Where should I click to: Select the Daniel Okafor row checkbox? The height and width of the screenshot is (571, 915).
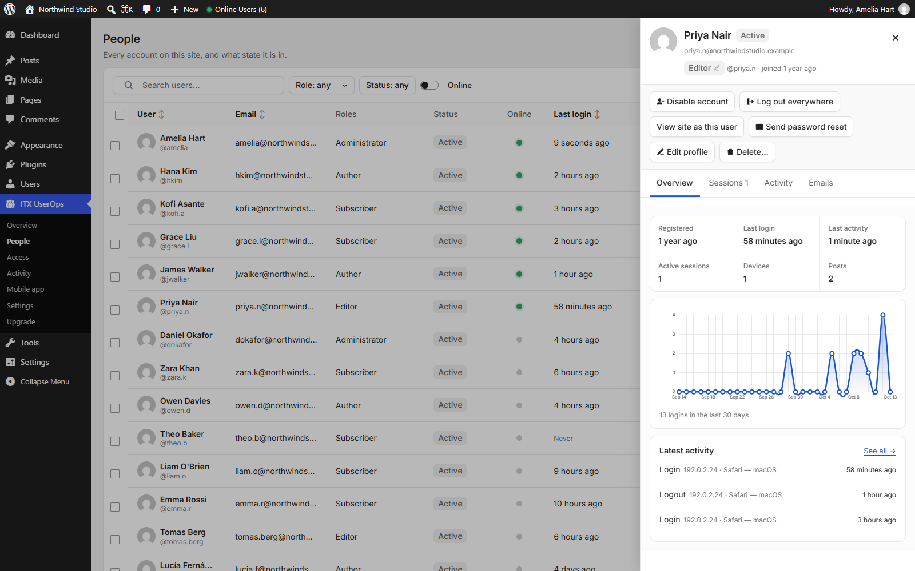point(115,343)
